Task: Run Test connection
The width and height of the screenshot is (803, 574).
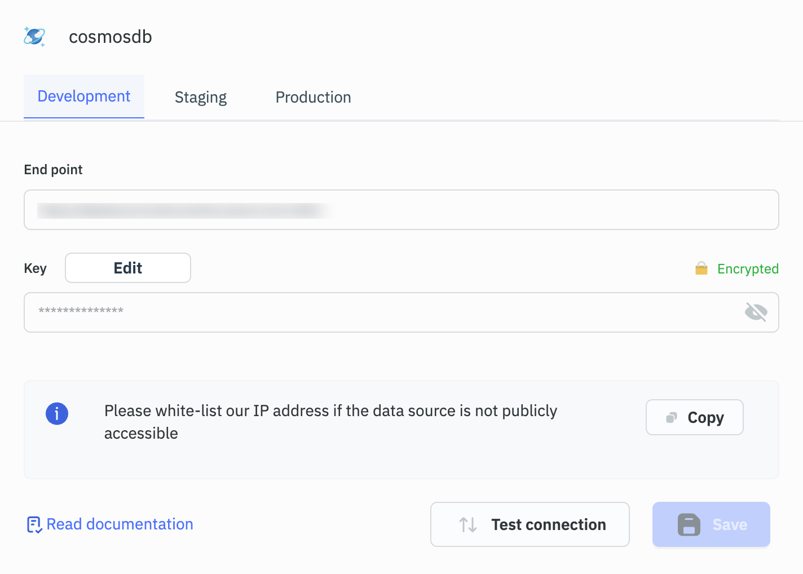Action: [530, 524]
